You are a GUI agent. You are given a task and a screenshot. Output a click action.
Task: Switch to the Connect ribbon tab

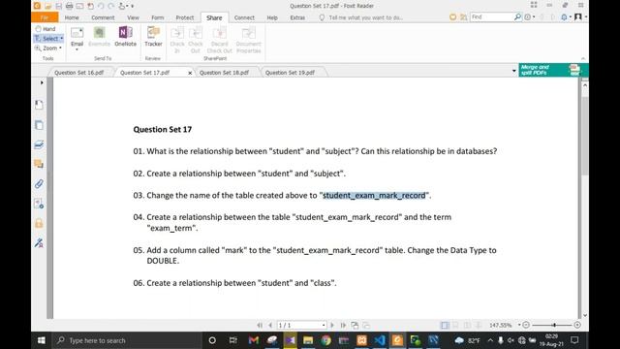pos(244,17)
